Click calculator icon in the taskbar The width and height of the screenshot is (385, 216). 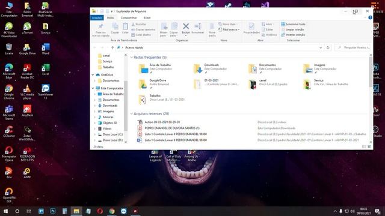coord(64,211)
